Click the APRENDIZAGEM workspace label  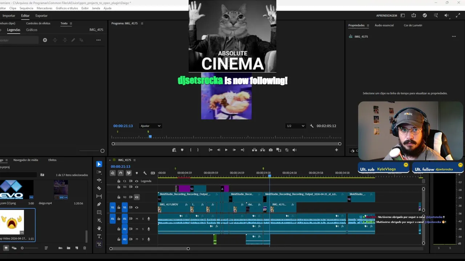(x=387, y=16)
